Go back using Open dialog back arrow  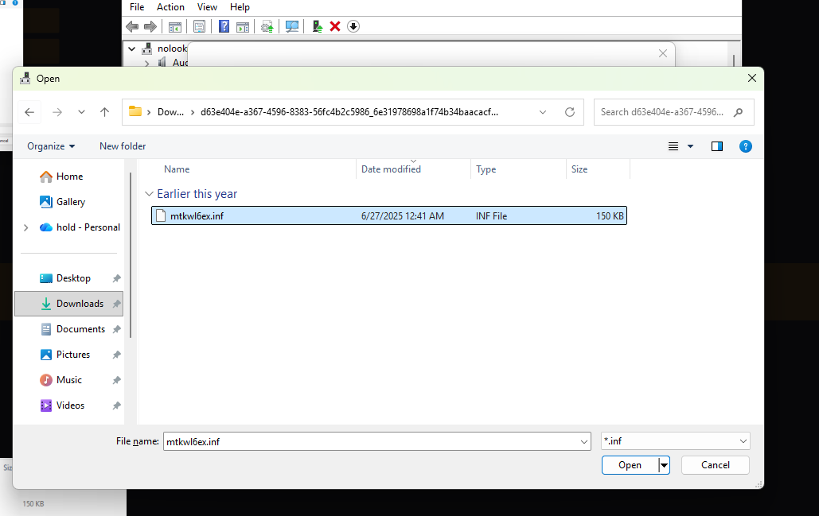29,112
